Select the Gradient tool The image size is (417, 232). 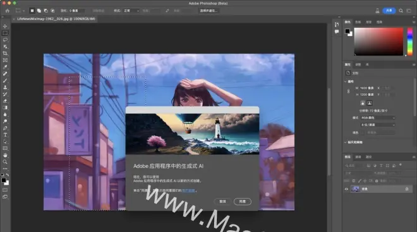click(5, 108)
